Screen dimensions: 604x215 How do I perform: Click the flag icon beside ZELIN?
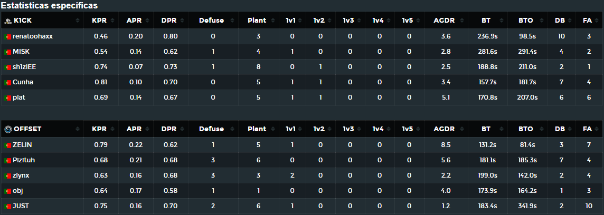point(7,145)
